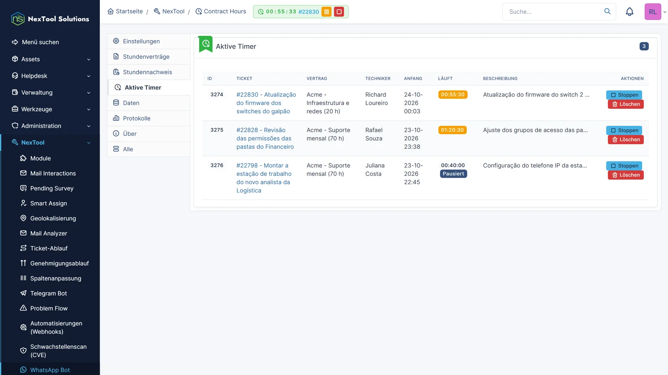Viewport: 668px width, 375px height.
Task: Stop paused timer 3276 with Stoppen
Action: [624, 166]
